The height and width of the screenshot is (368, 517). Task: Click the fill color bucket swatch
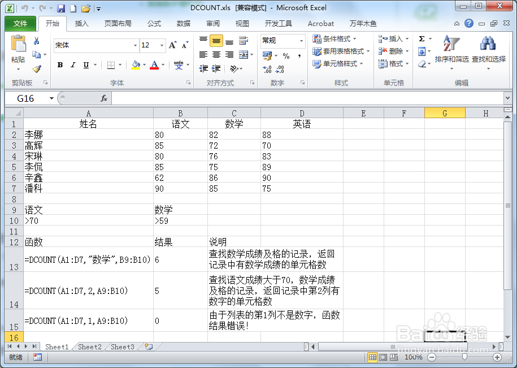[x=136, y=65]
